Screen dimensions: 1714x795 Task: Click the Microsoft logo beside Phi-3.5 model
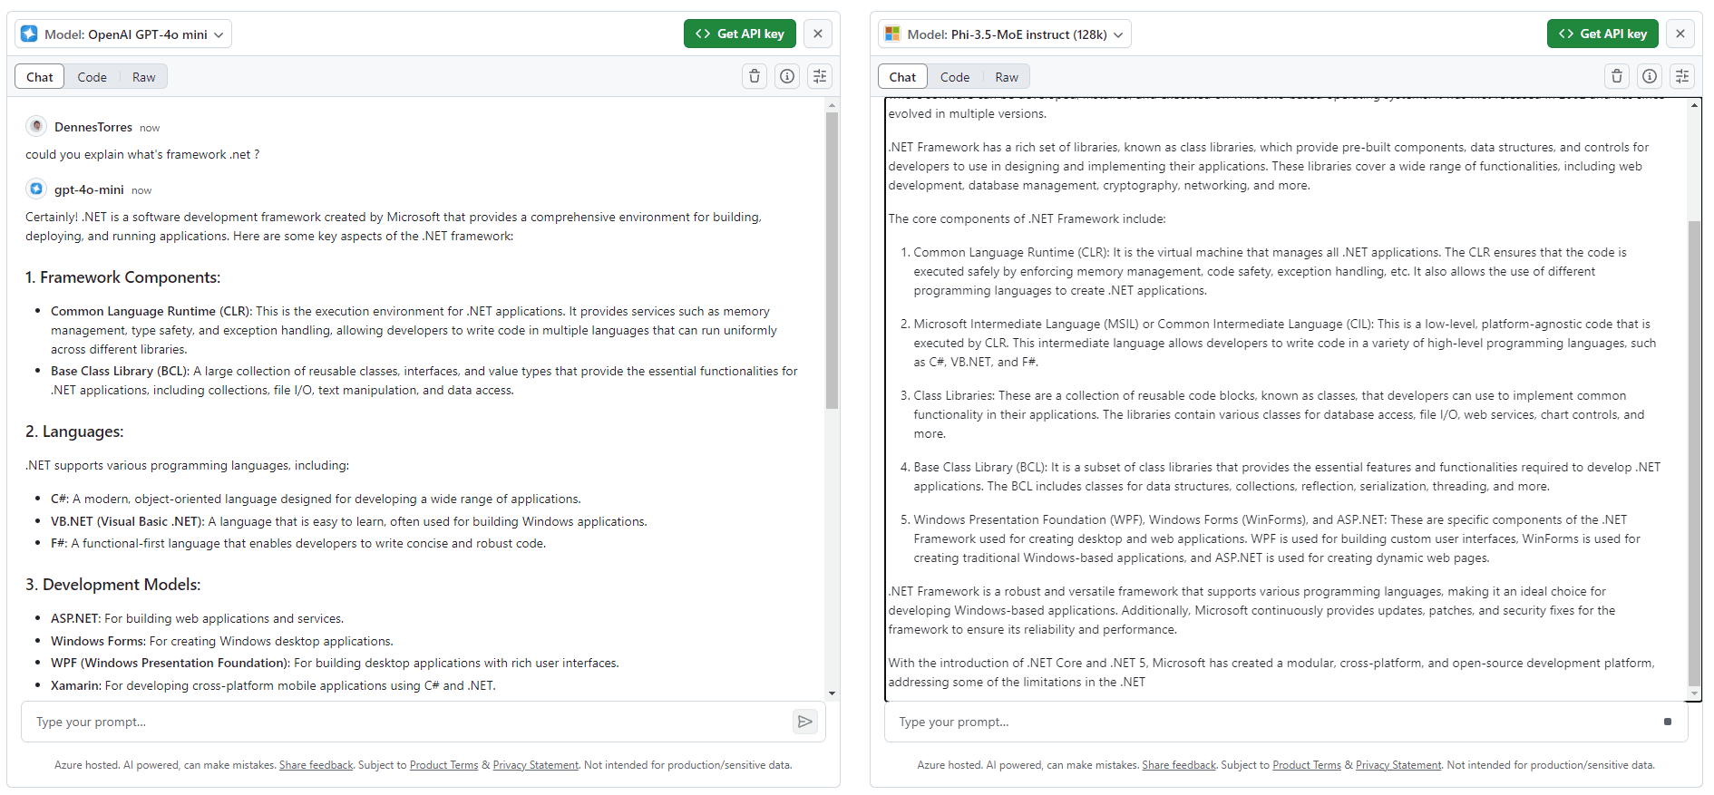pos(892,34)
